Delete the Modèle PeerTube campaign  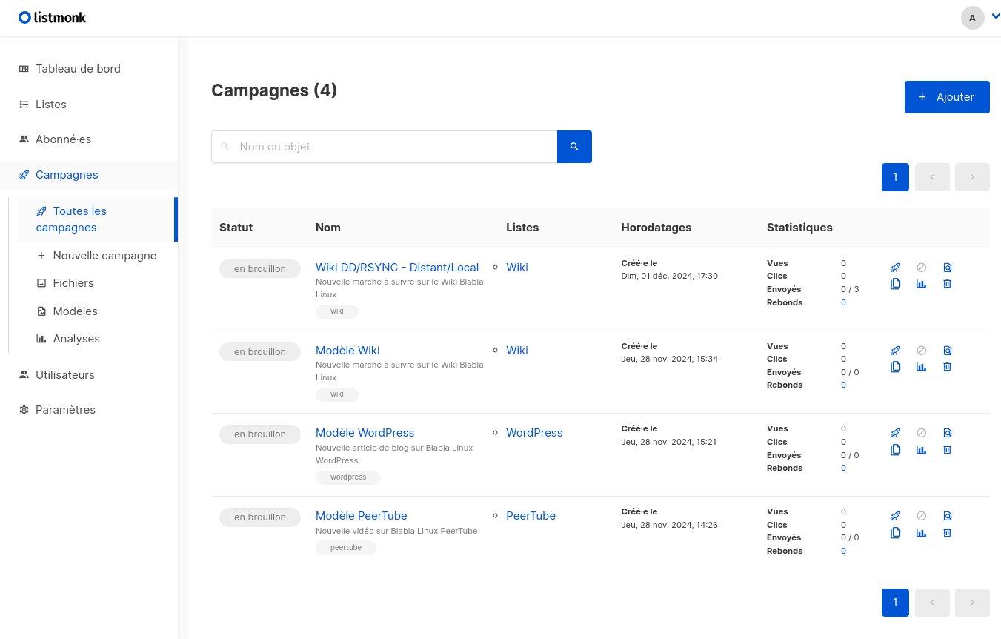point(947,533)
